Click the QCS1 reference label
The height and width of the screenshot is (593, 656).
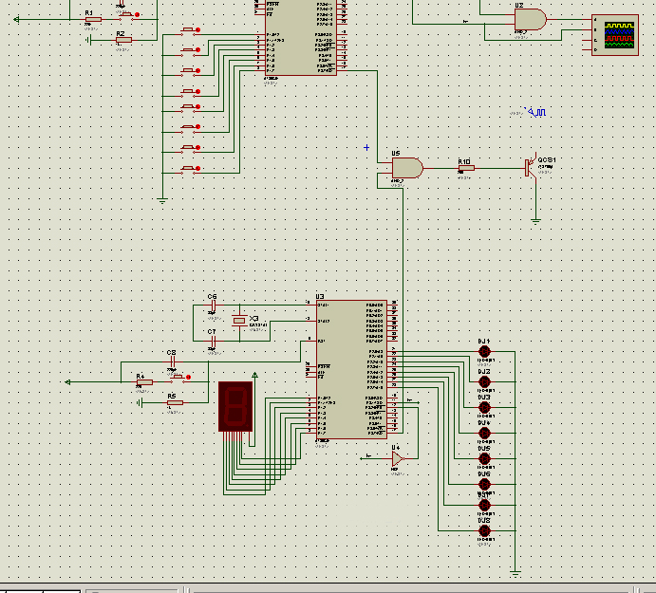click(x=547, y=159)
